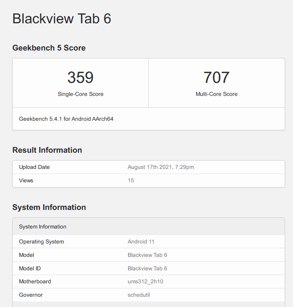Select 'Blackview Tab 6' value in the Model row
The image size is (293, 307).
click(147, 255)
